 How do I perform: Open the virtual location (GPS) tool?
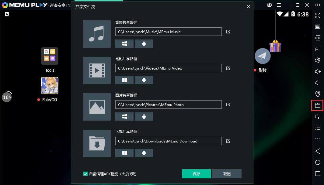(x=318, y=94)
